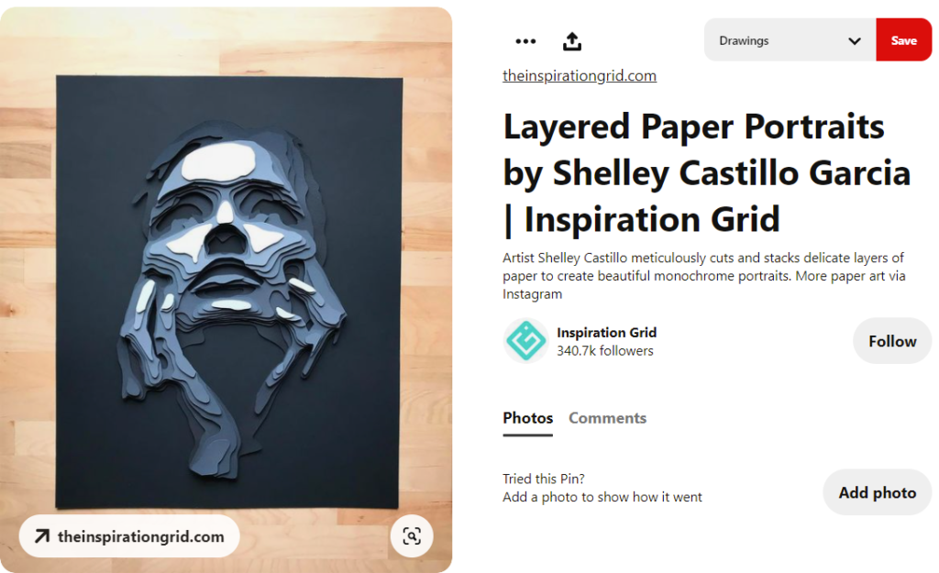This screenshot has height=573, width=939.
Task: Click the 340.7k followers count text
Action: (605, 351)
